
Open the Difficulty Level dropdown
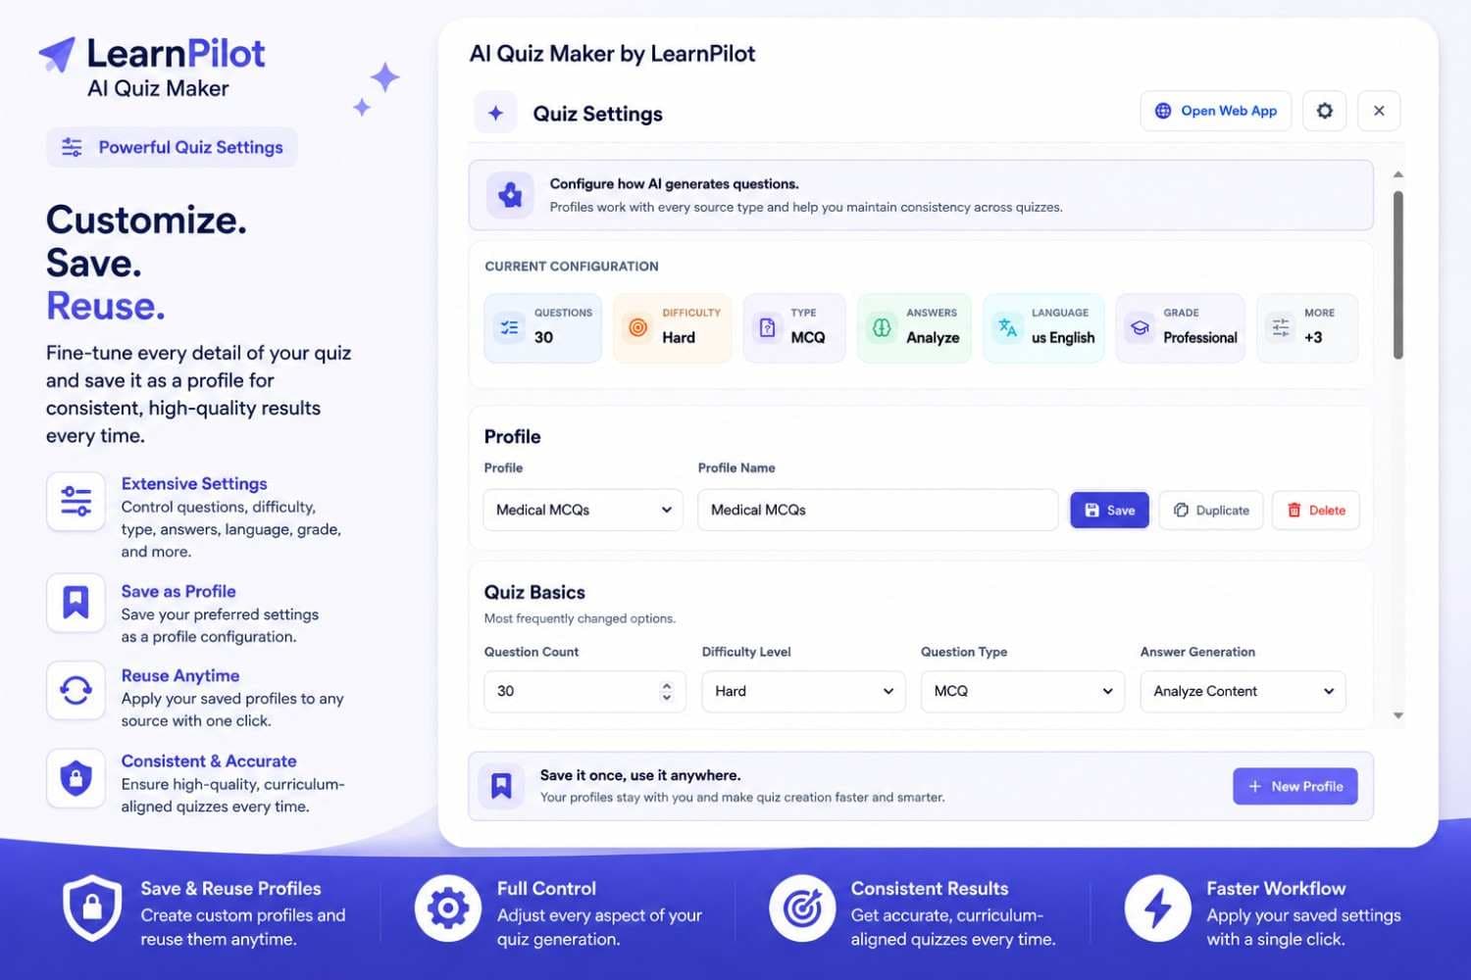[803, 691]
